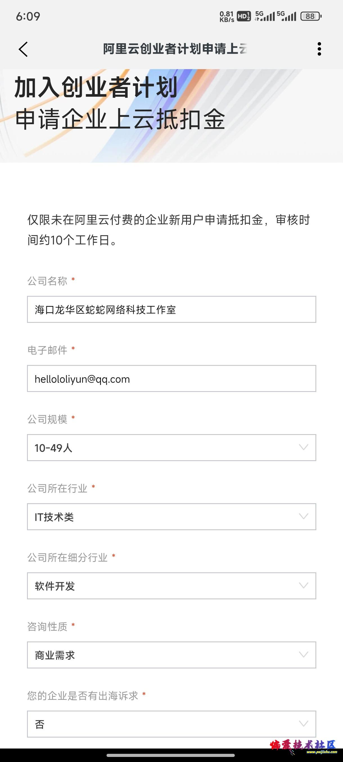Image resolution: width=343 pixels, height=762 pixels.
Task: Focus the 电子邮件 input field
Action: click(172, 379)
